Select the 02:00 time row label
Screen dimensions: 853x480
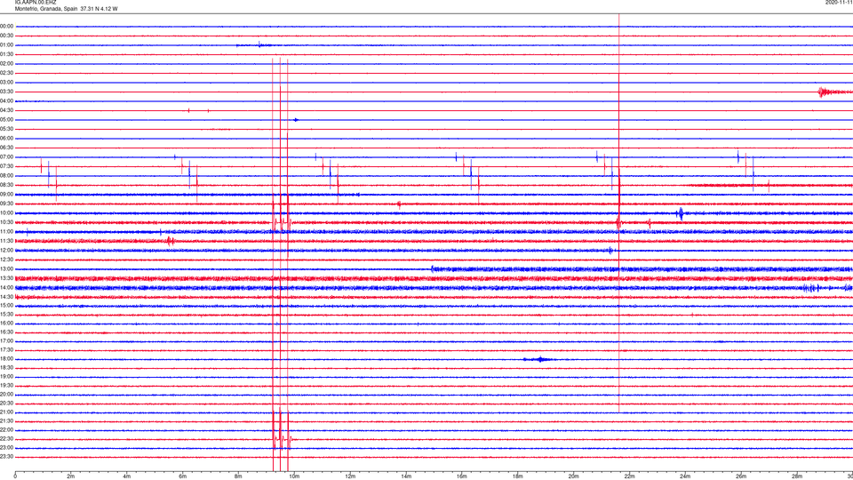coord(7,64)
